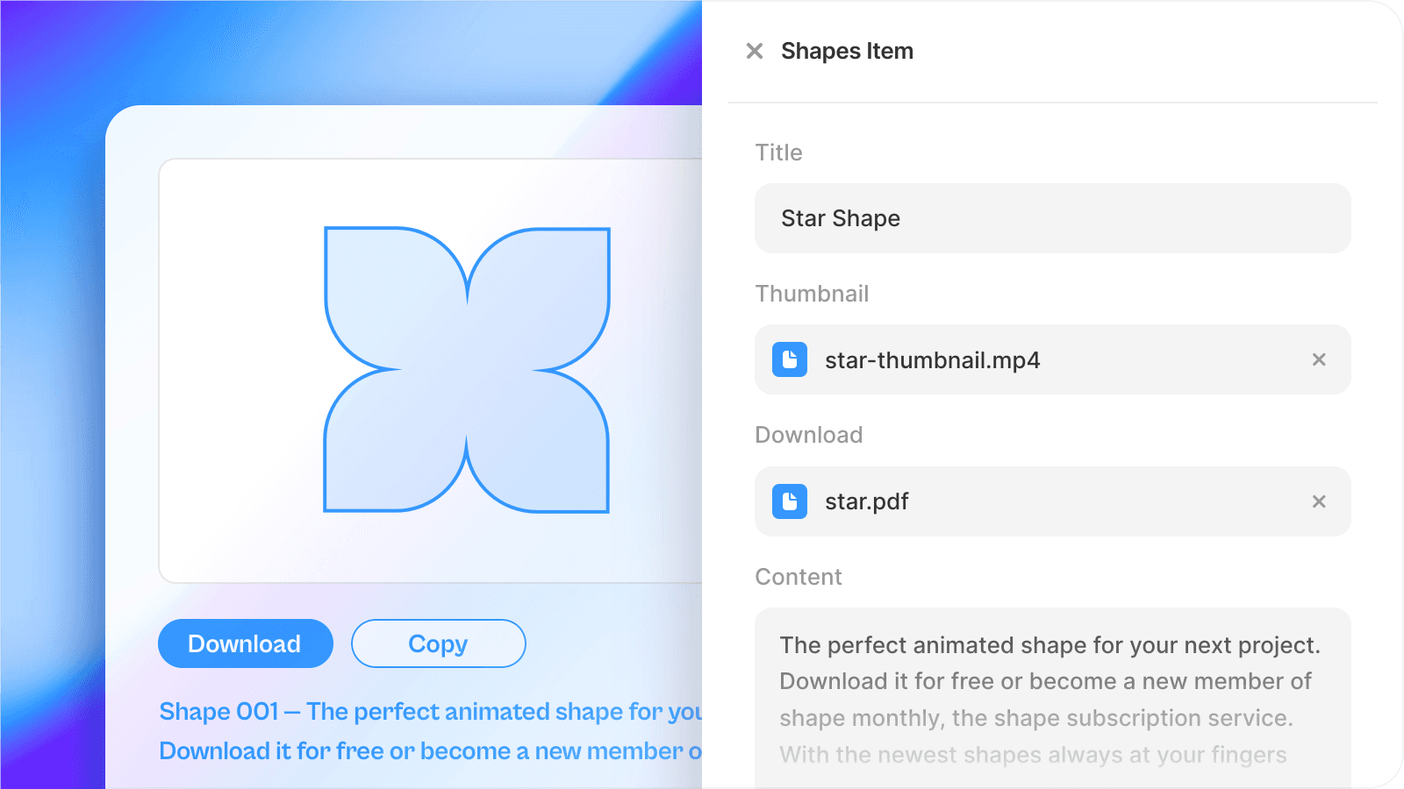
Task: Click the Content field label
Action: click(x=799, y=577)
